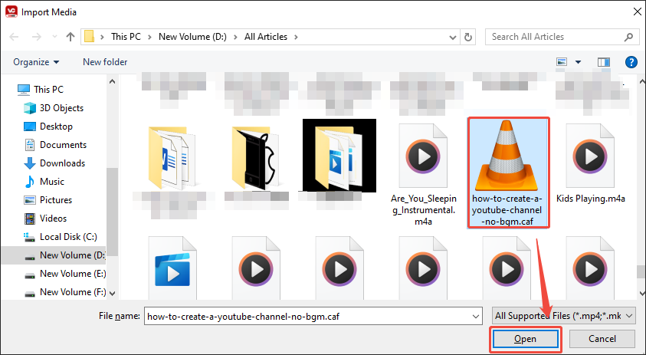Click the Downloads arrow icon
Screen dimensions: 646x355
[30, 163]
